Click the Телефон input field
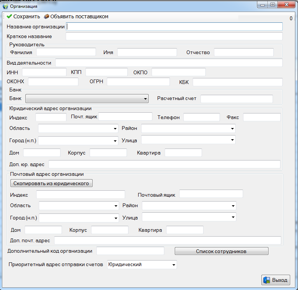 [201, 117]
